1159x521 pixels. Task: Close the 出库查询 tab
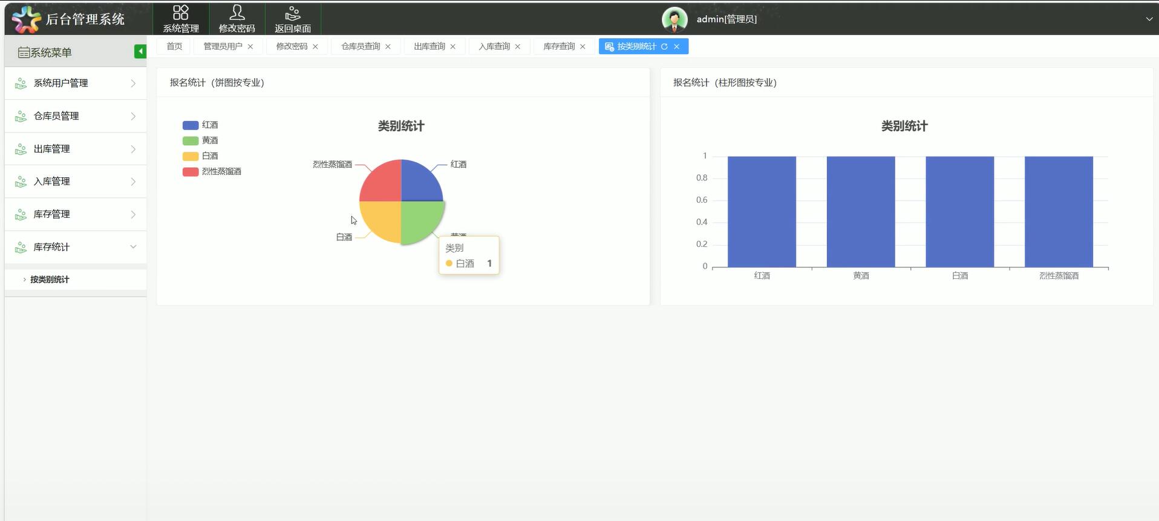coord(452,47)
